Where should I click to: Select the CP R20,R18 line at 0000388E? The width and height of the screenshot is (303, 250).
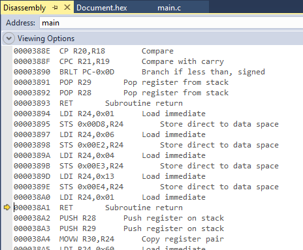pyautogui.click(x=93, y=51)
